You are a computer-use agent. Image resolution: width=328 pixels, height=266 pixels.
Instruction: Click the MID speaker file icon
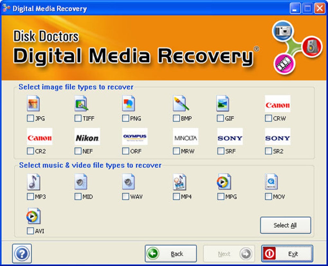tap(81, 182)
